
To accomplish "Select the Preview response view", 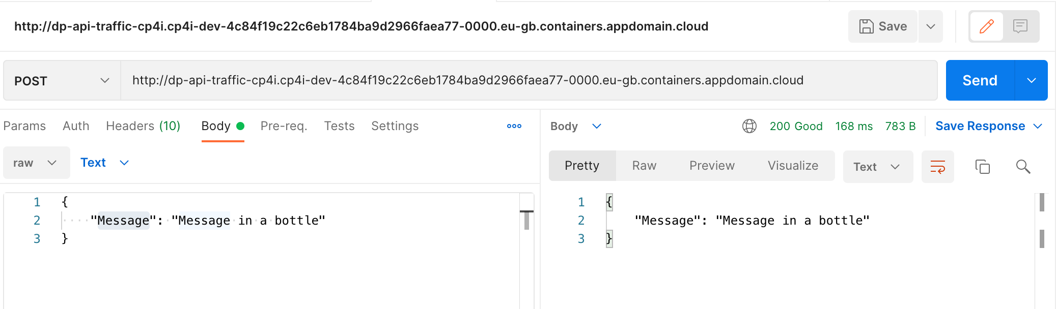I will [712, 166].
